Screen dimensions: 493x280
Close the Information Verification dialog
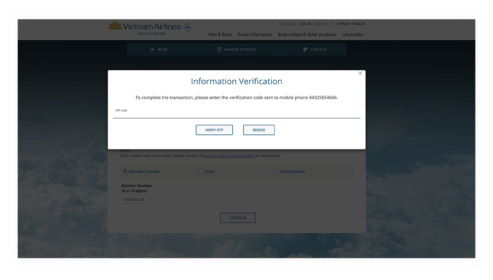tap(360, 73)
